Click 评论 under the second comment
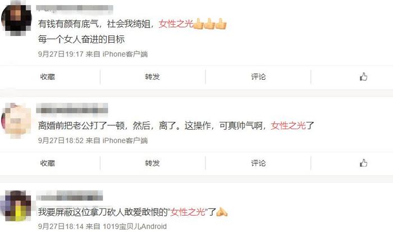Image resolution: width=393 pixels, height=232 pixels. [258, 163]
